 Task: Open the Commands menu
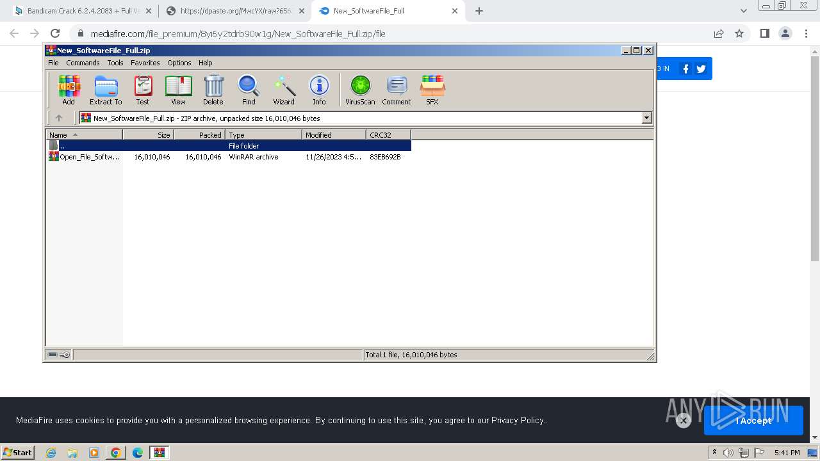point(83,63)
